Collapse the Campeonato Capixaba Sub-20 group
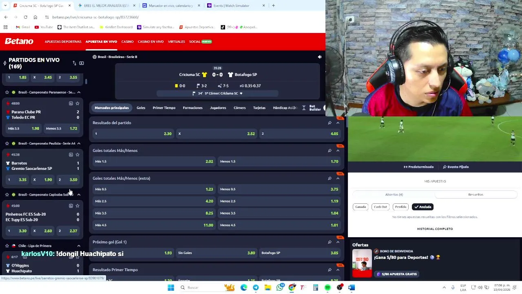 pyautogui.click(x=79, y=195)
